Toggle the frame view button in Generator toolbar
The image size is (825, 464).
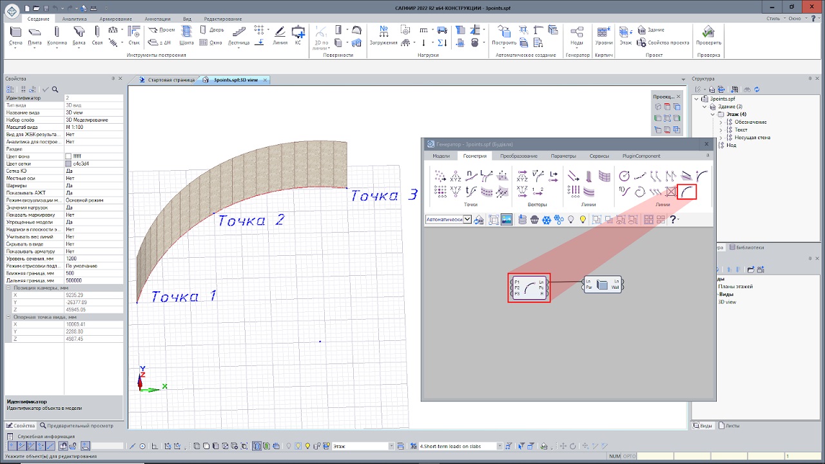[494, 220]
